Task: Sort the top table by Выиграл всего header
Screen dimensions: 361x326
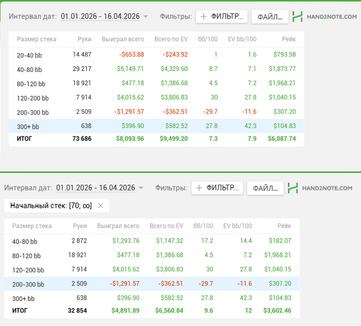Action: pyautogui.click(x=123, y=39)
